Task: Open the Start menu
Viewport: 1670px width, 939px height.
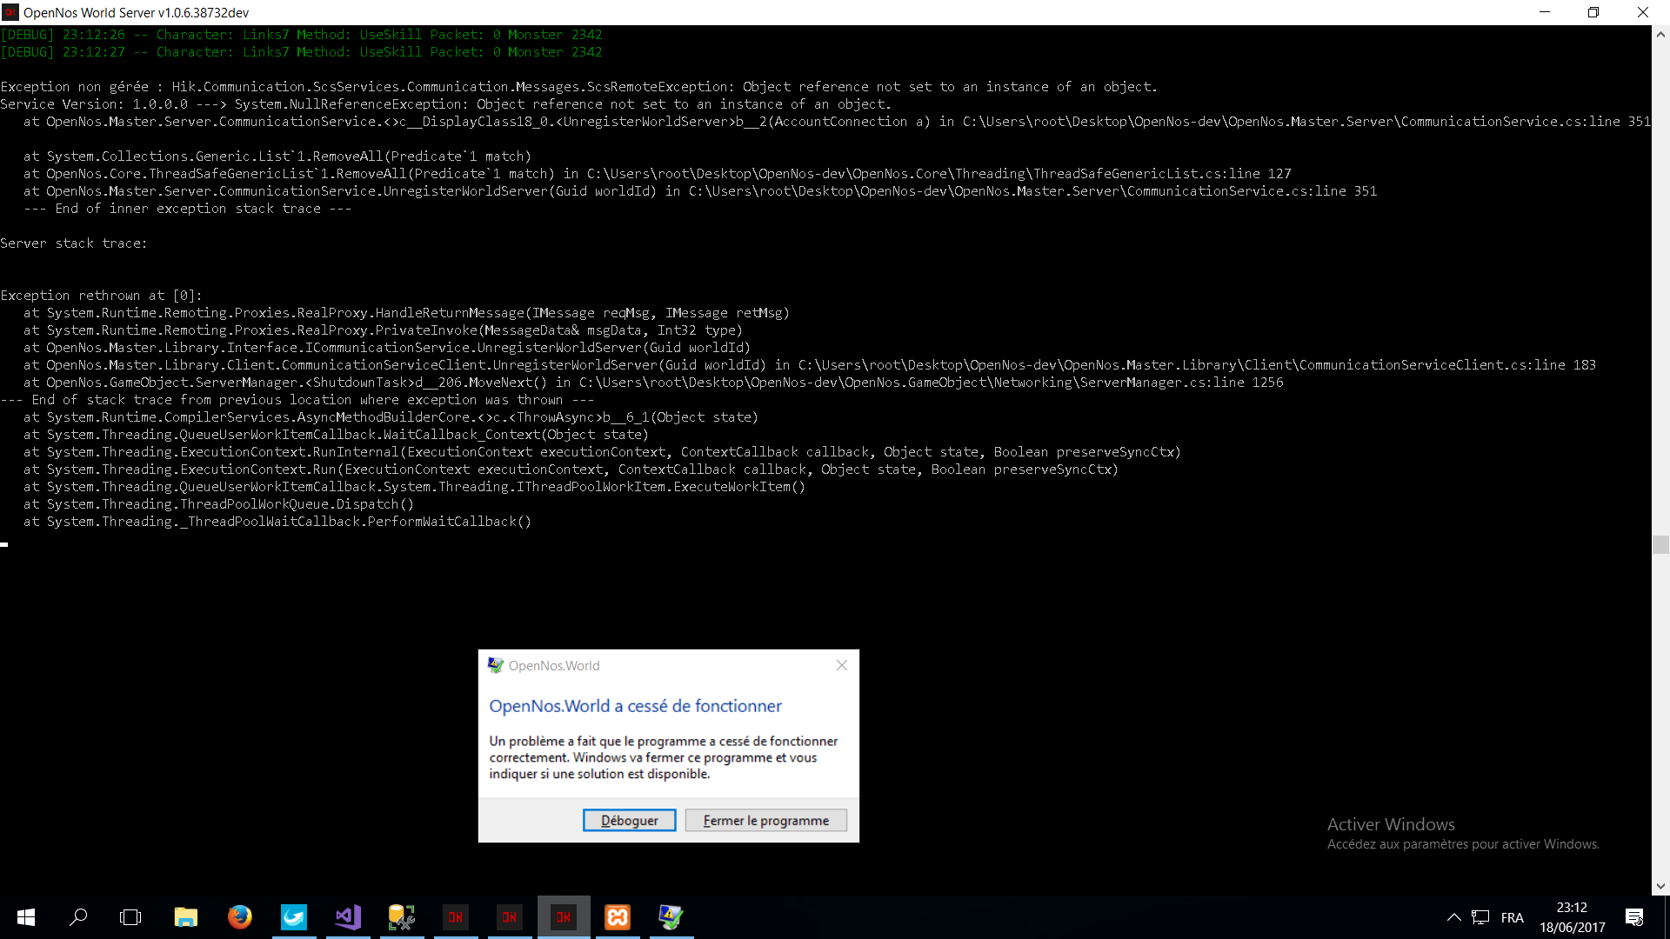Action: [x=25, y=917]
